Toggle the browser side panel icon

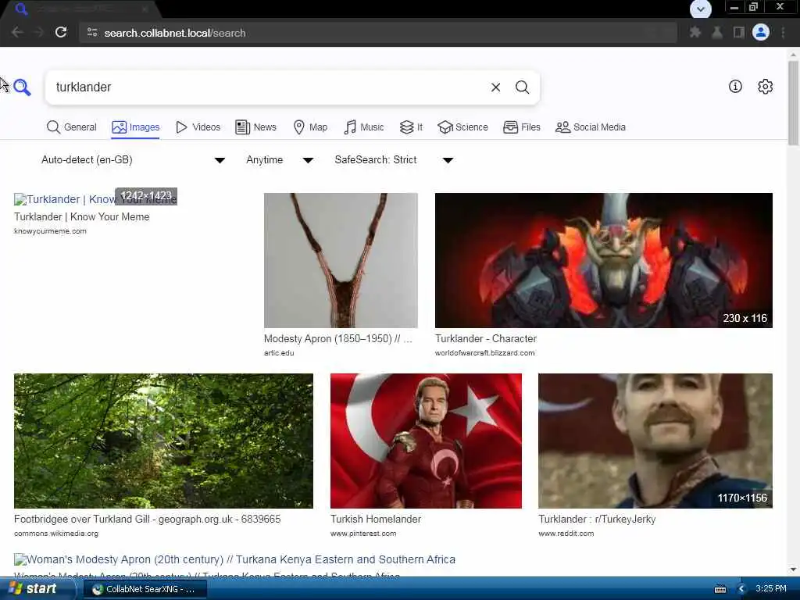(738, 33)
